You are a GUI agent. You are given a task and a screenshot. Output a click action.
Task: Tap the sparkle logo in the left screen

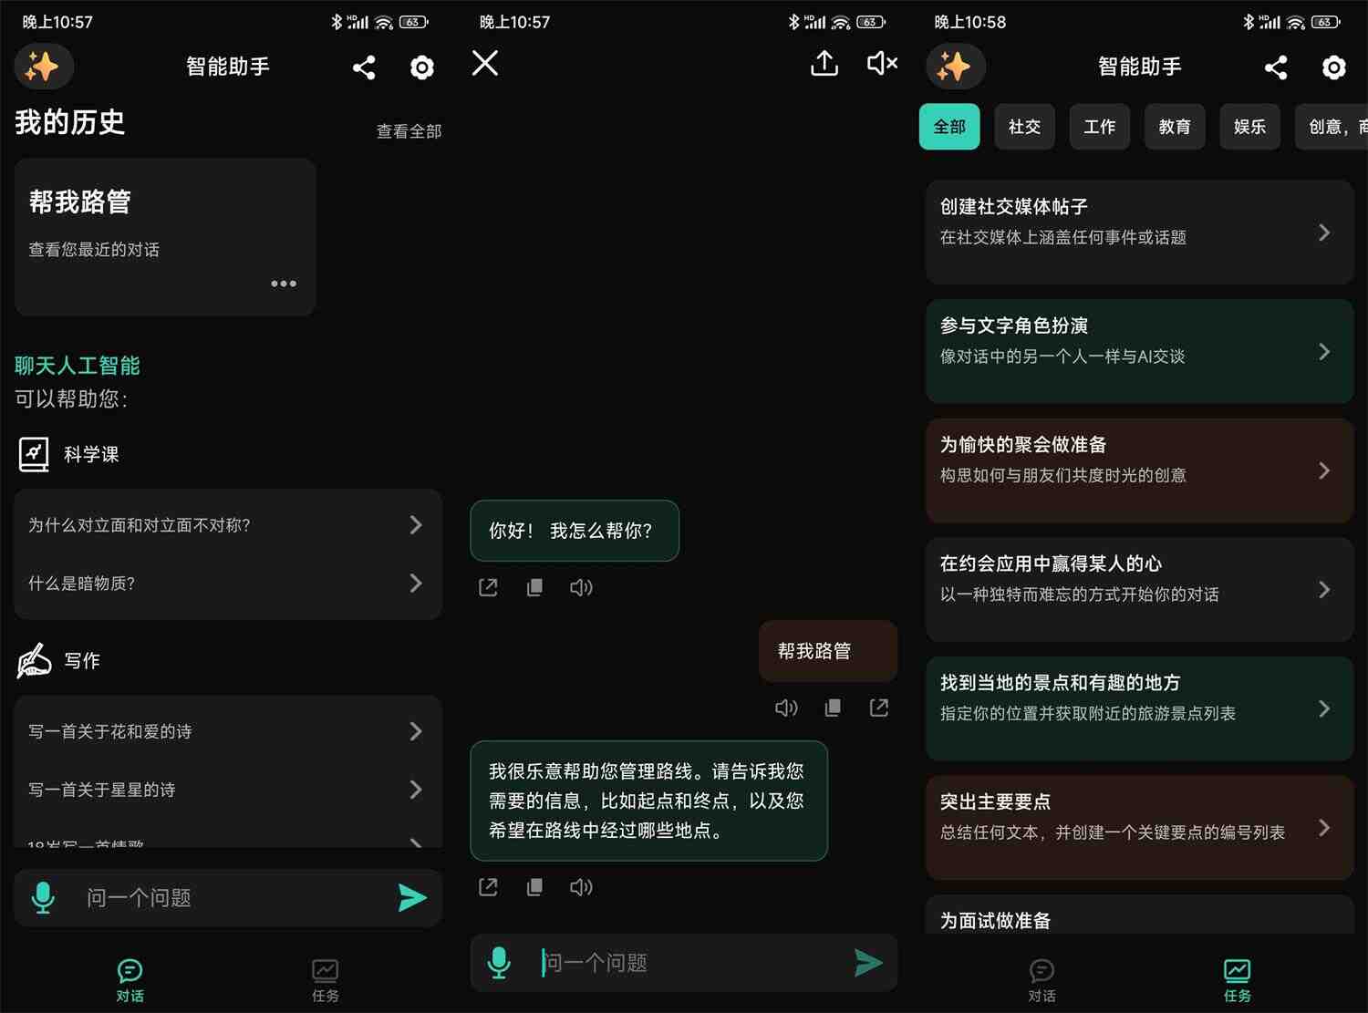tap(43, 67)
